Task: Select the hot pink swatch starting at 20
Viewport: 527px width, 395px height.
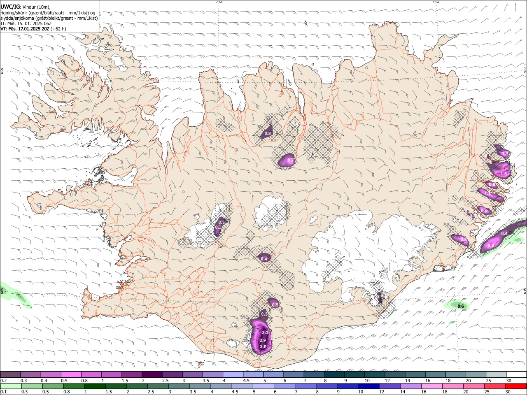Action: [473, 386]
